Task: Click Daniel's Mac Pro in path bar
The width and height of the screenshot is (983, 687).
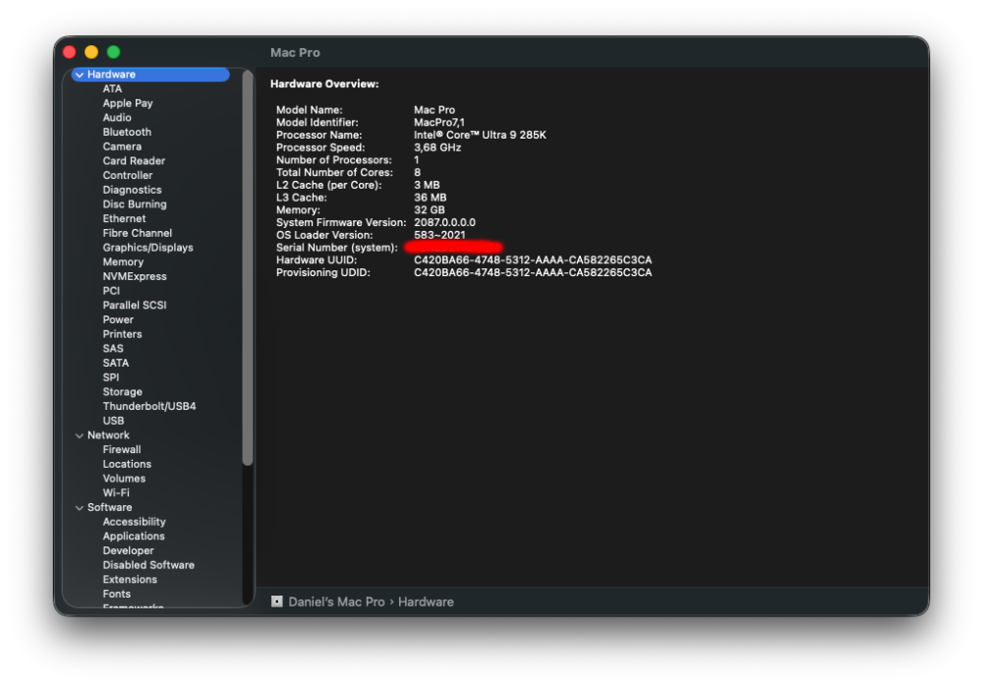Action: click(x=336, y=601)
